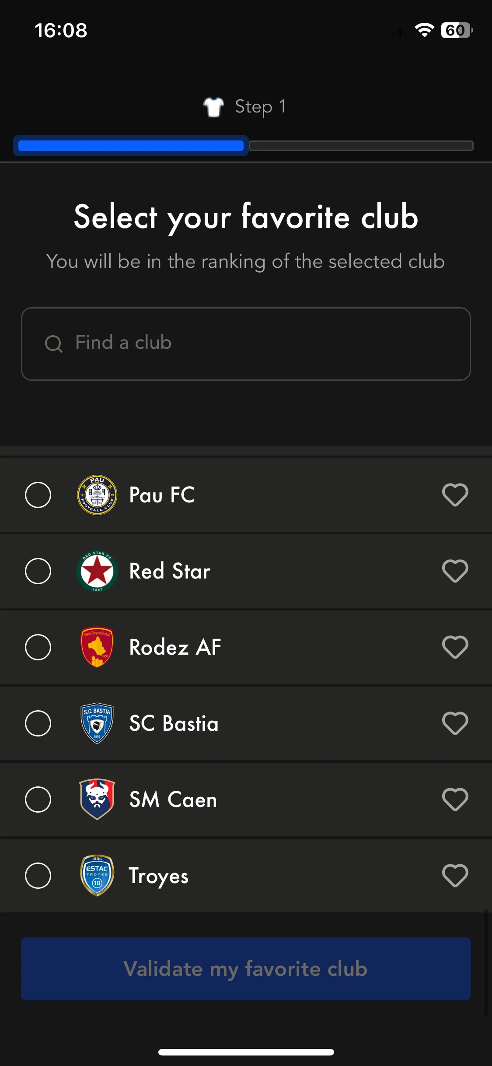Select the Pau FC radio button

click(x=38, y=495)
